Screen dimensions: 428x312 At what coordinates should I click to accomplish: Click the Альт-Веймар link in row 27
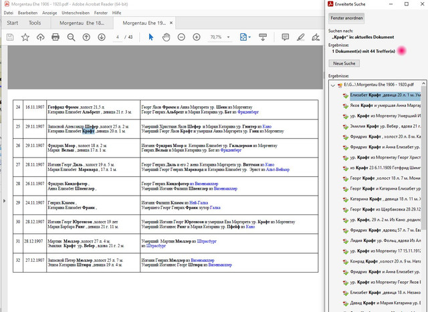278,170
